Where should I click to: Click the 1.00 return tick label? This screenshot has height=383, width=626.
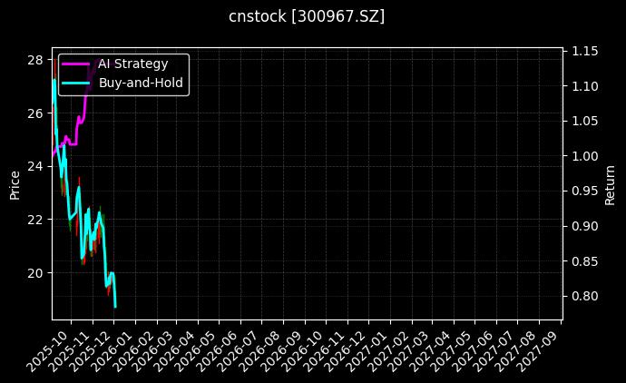(x=583, y=156)
